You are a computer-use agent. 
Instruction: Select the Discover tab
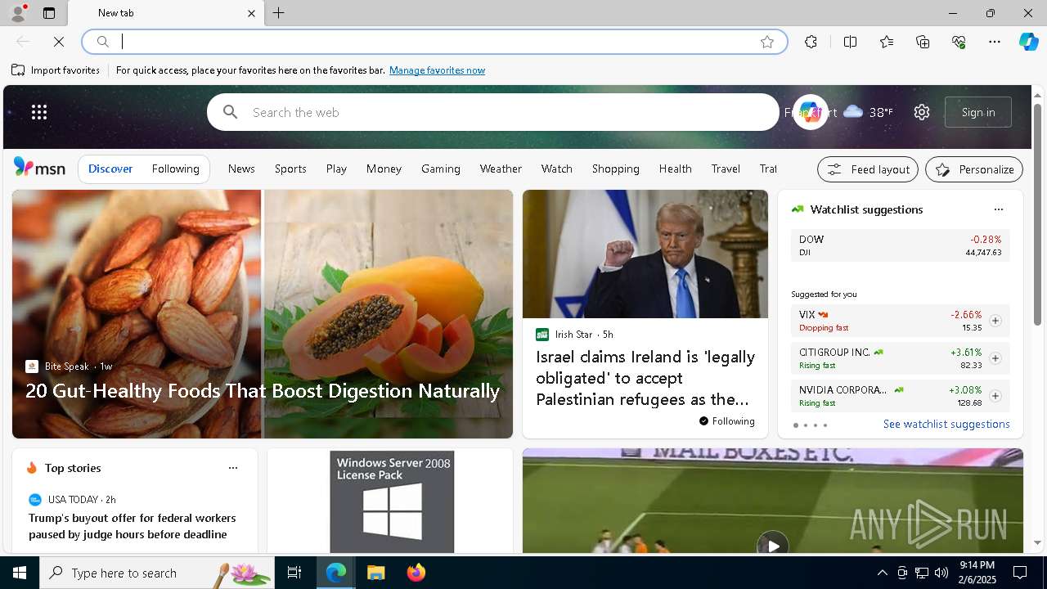click(110, 169)
